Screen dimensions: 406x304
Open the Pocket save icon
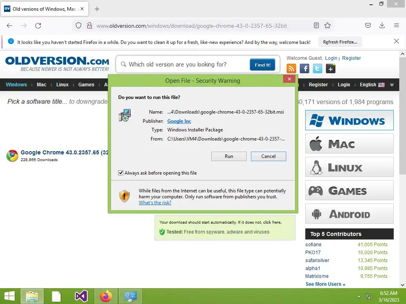point(368,25)
